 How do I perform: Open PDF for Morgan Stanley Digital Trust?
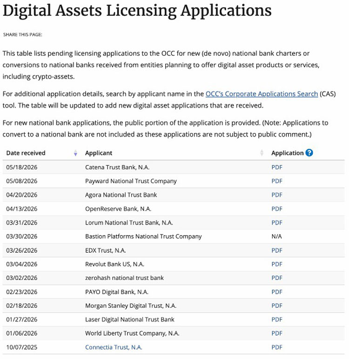coord(277,306)
